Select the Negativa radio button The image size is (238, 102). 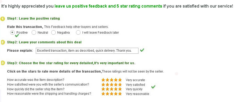(54, 32)
